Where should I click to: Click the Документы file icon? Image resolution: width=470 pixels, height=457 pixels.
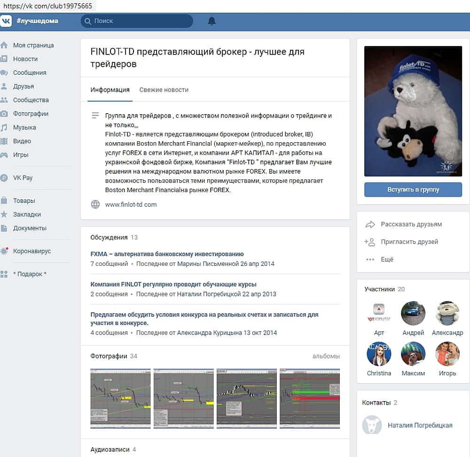pyautogui.click(x=4, y=228)
